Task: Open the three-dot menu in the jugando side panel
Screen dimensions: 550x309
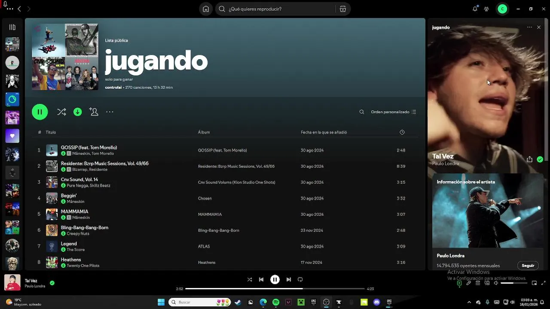Action: click(529, 27)
